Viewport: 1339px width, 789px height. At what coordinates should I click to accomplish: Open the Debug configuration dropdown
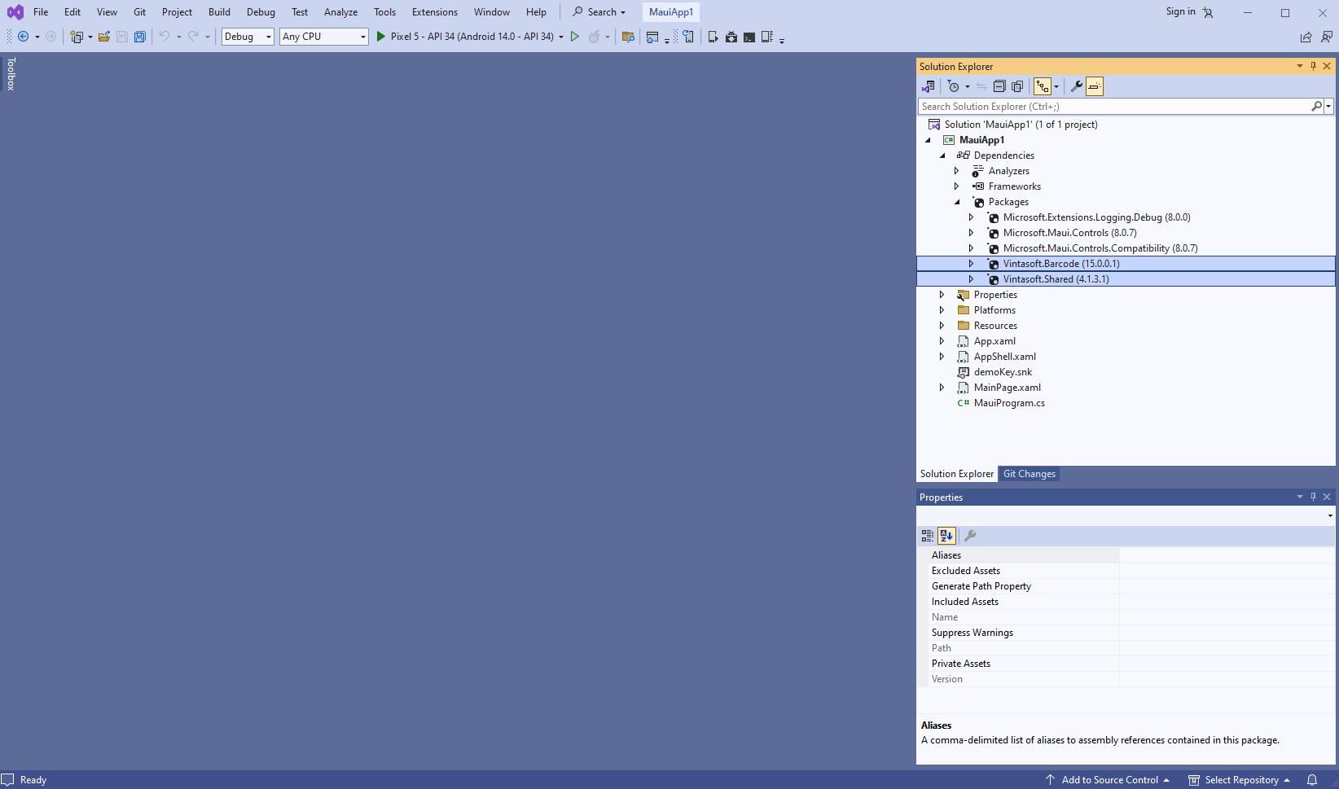[x=248, y=37]
